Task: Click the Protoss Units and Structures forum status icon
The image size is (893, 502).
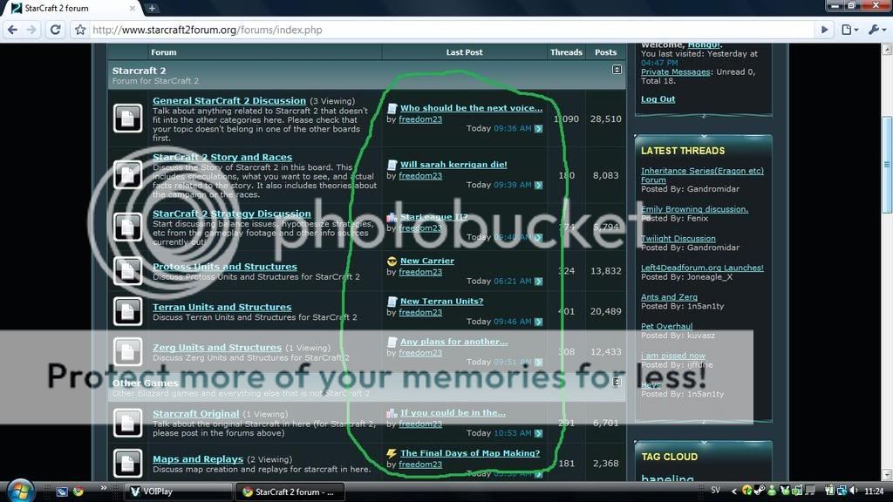Action: tap(127, 271)
